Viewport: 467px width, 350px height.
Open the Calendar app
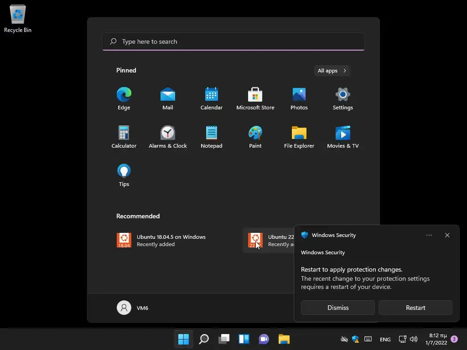(x=212, y=98)
